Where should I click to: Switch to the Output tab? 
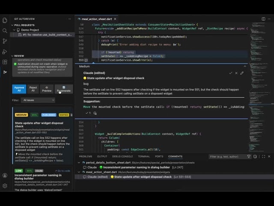[102, 156]
